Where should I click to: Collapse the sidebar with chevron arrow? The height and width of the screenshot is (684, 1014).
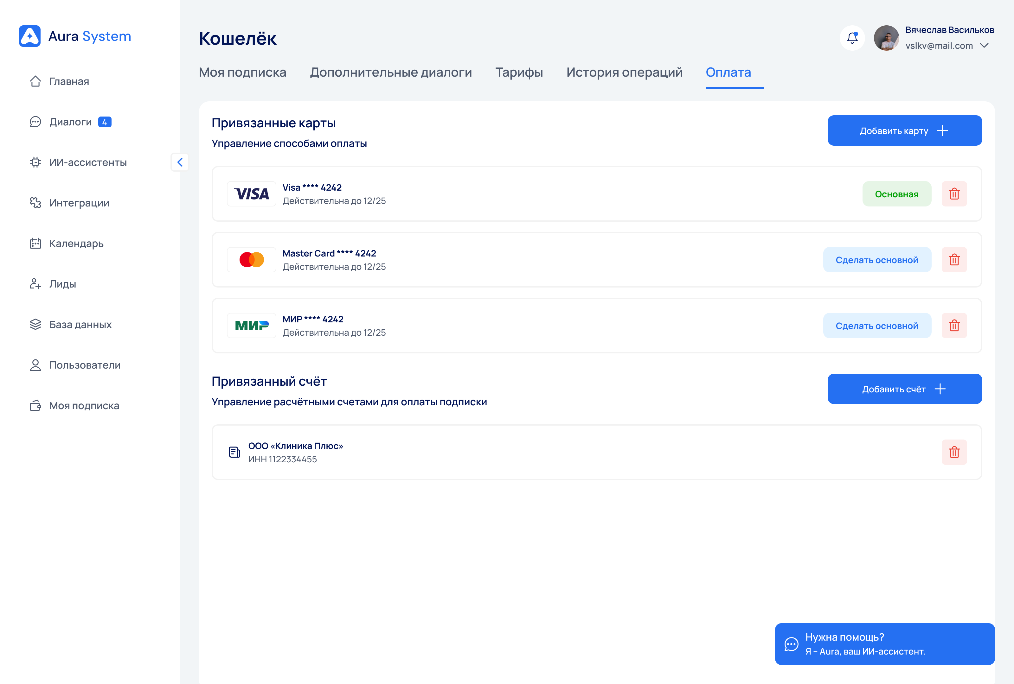[180, 162]
